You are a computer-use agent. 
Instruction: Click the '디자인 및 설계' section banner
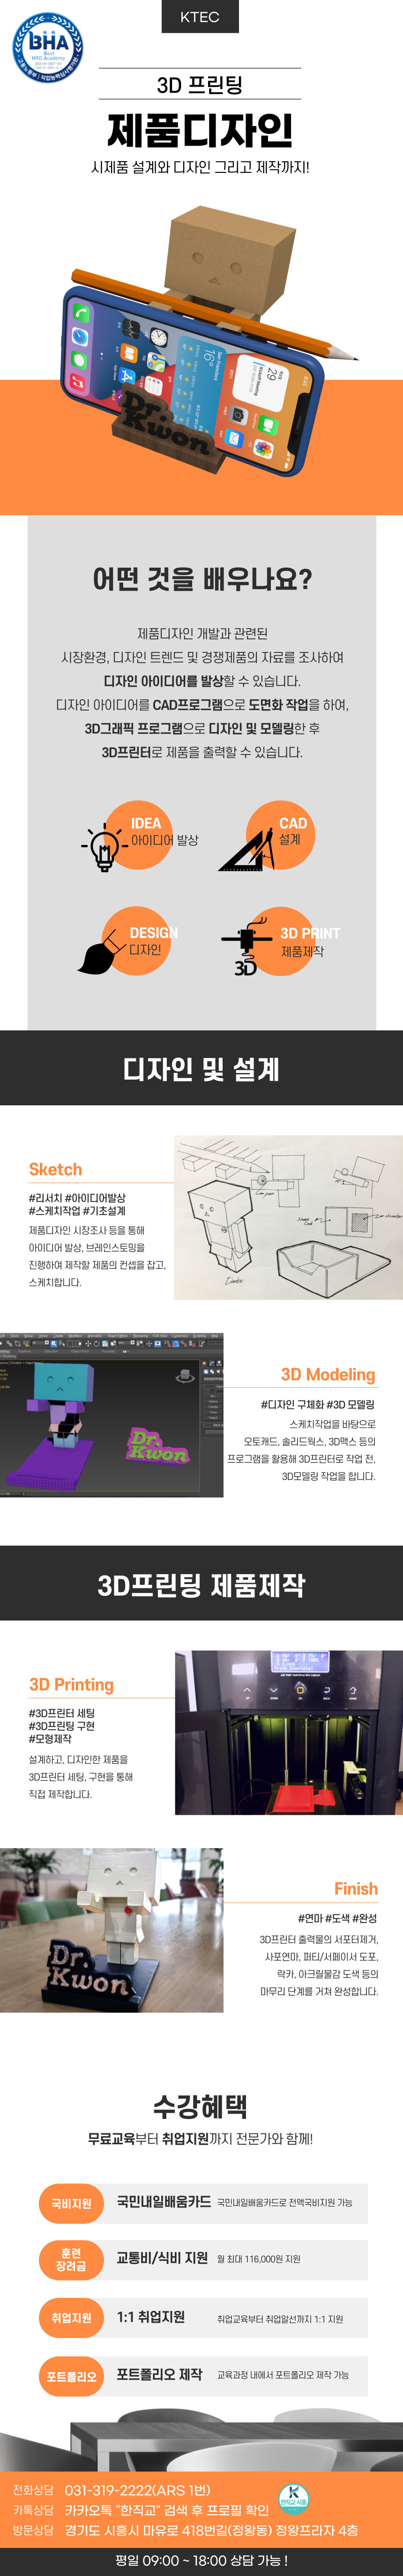point(201,1068)
